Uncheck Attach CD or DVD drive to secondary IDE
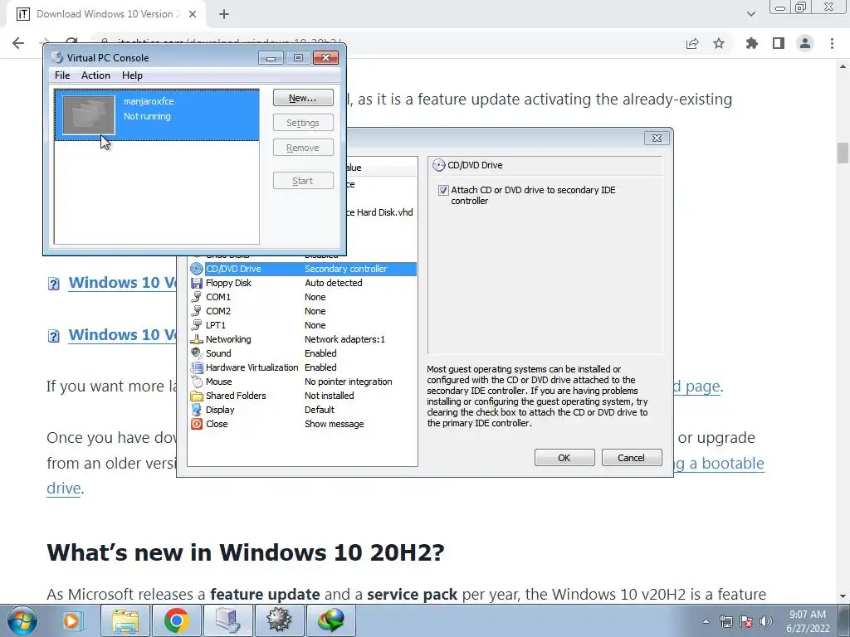This screenshot has height=637, width=850. click(443, 190)
